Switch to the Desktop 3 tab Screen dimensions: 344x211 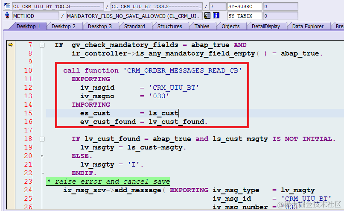click(100, 26)
